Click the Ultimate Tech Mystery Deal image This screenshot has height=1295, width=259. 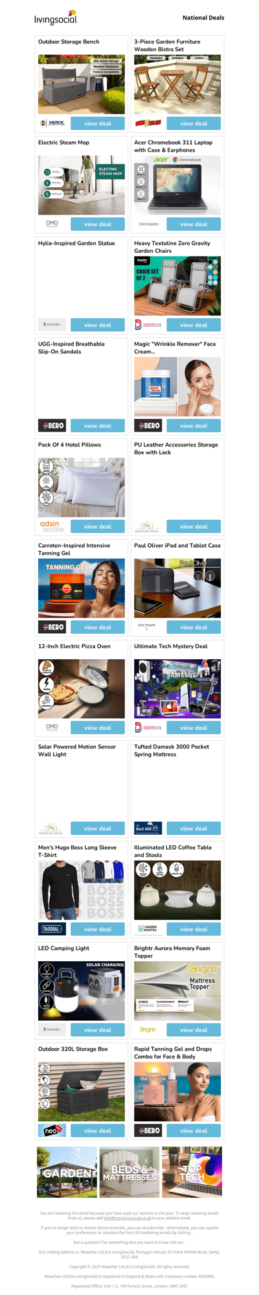(x=177, y=688)
